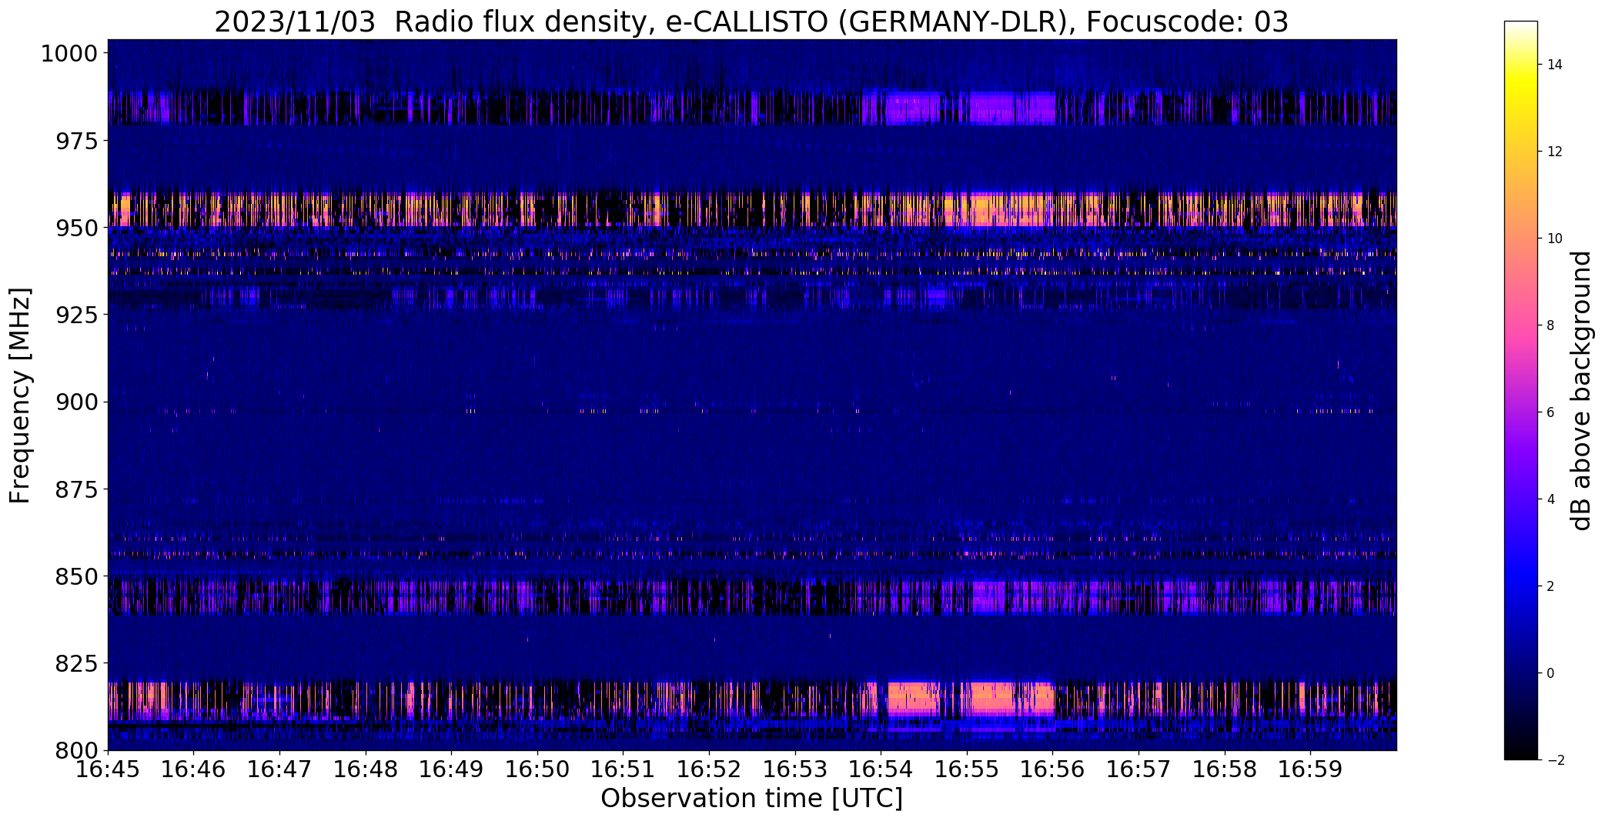Click the 975 frequency tick label
The width and height of the screenshot is (1605, 821).
pos(77,142)
